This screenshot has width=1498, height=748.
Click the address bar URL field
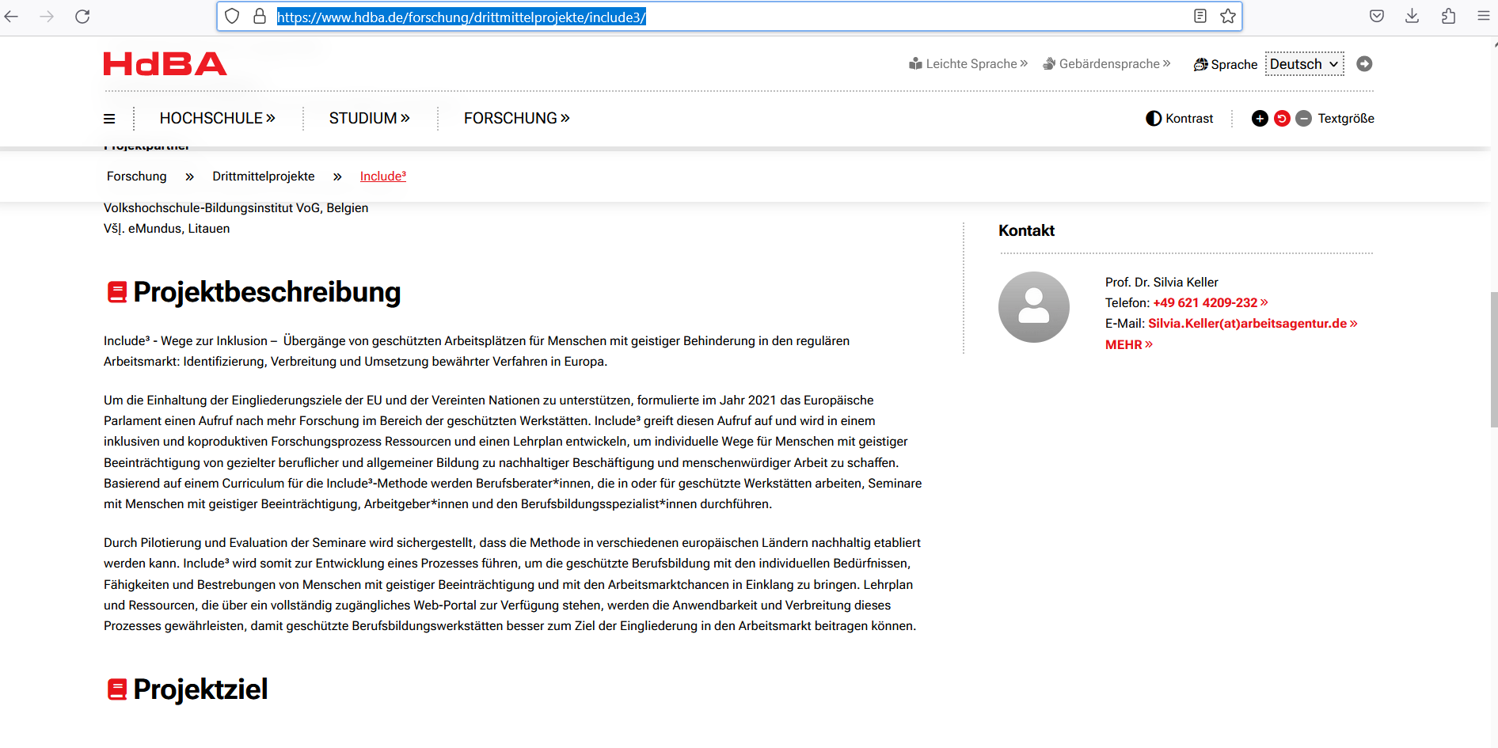728,17
